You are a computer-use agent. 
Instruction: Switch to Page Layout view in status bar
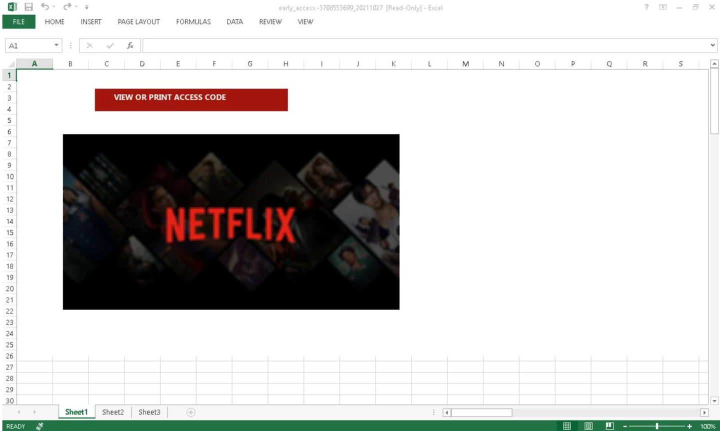pyautogui.click(x=588, y=426)
